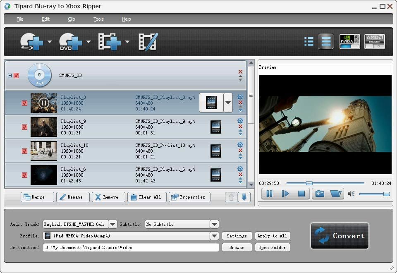Switch to detailed list view icon
Screen dimensions: 397x273
326,41
